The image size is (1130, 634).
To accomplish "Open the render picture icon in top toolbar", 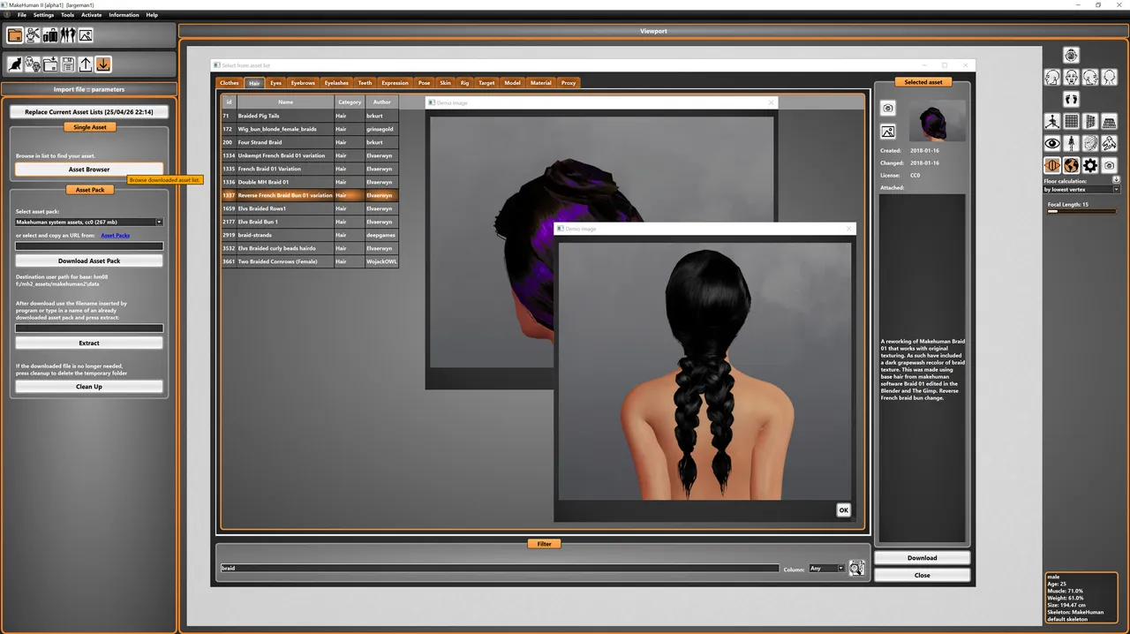I will (x=86, y=35).
